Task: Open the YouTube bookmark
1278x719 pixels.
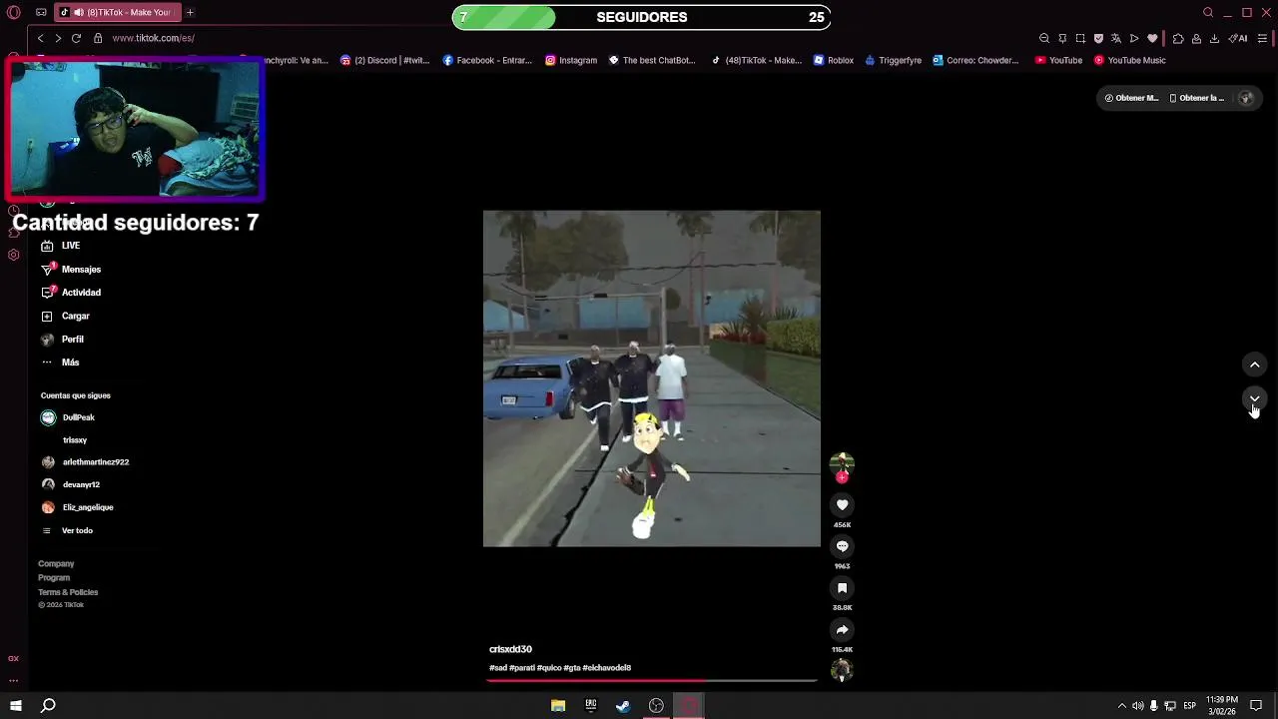Action: 1058,60
